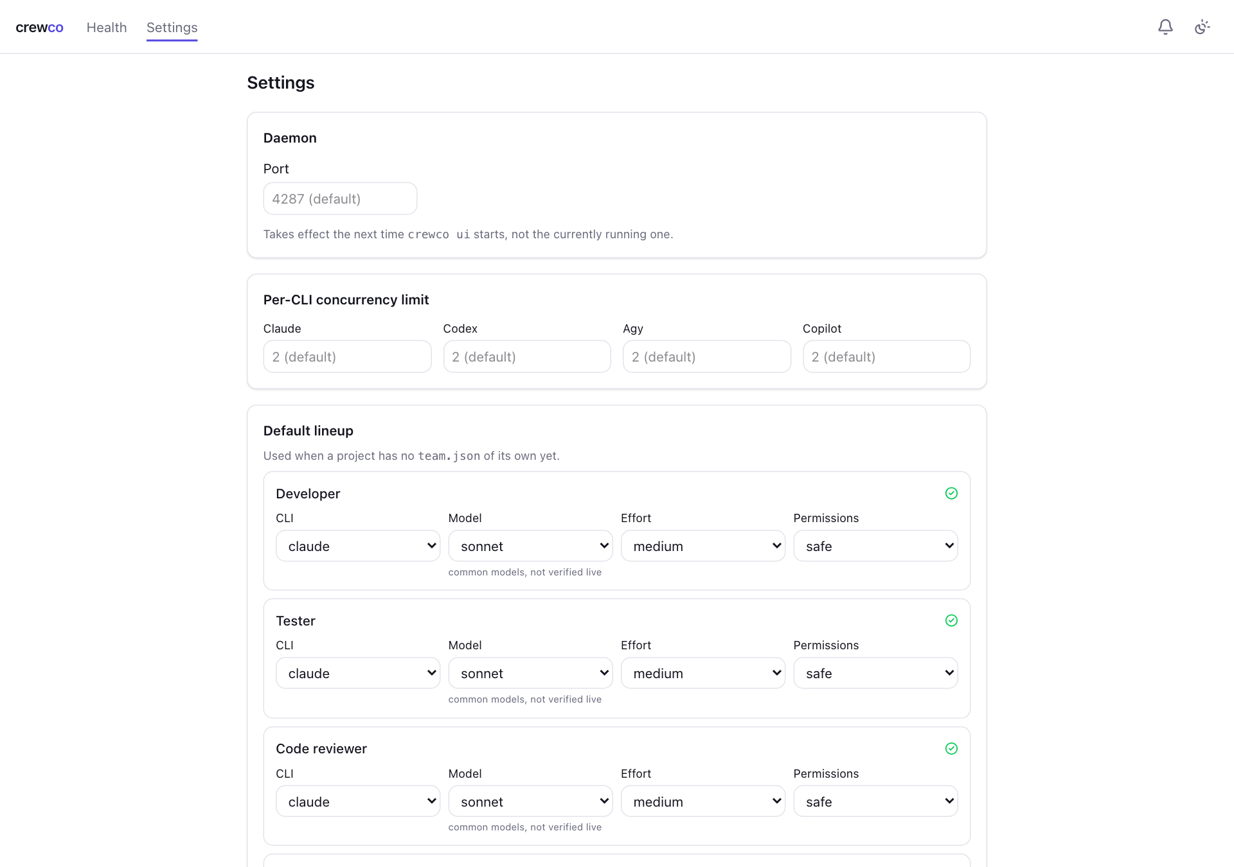The height and width of the screenshot is (867, 1234).
Task: Click the green check icon for Tester
Action: tap(951, 620)
